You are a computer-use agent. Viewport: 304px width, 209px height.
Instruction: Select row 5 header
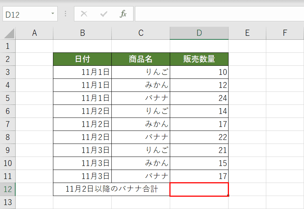(8, 98)
